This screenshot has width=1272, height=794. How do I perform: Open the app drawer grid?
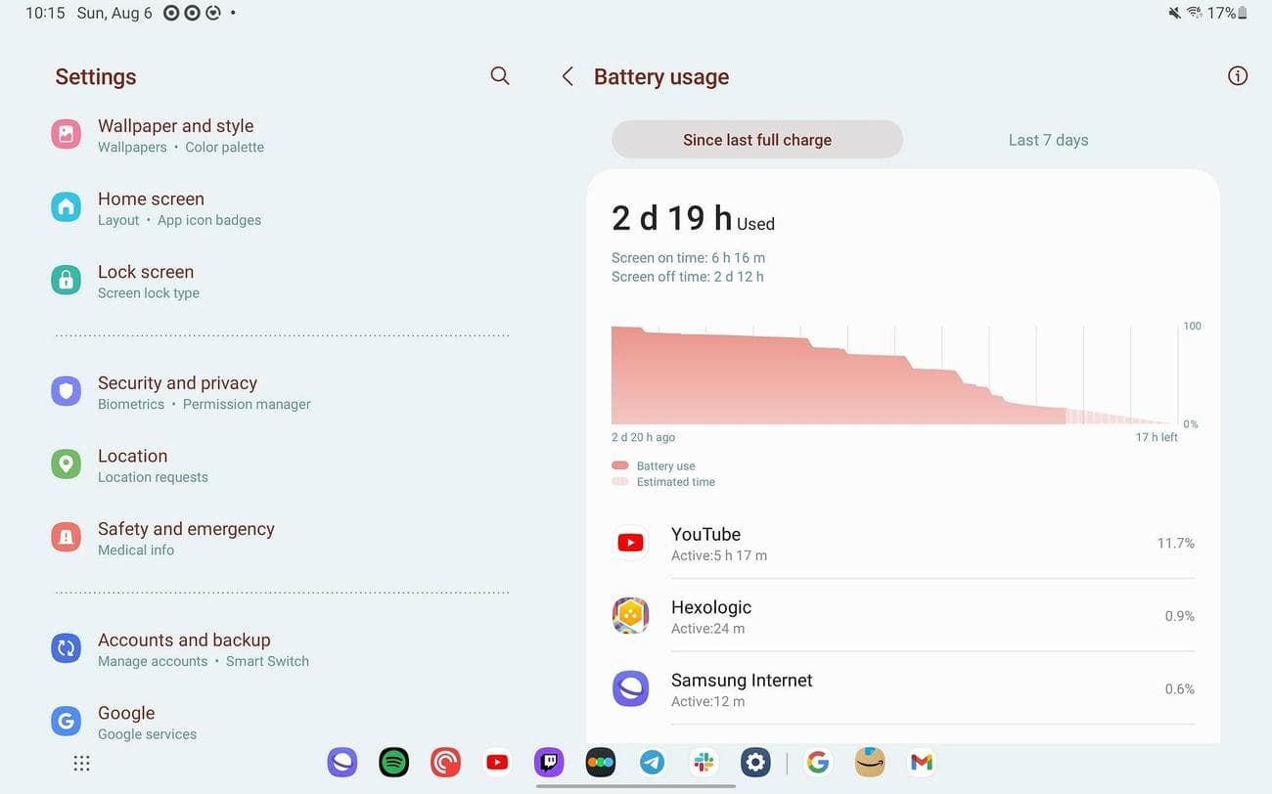81,762
